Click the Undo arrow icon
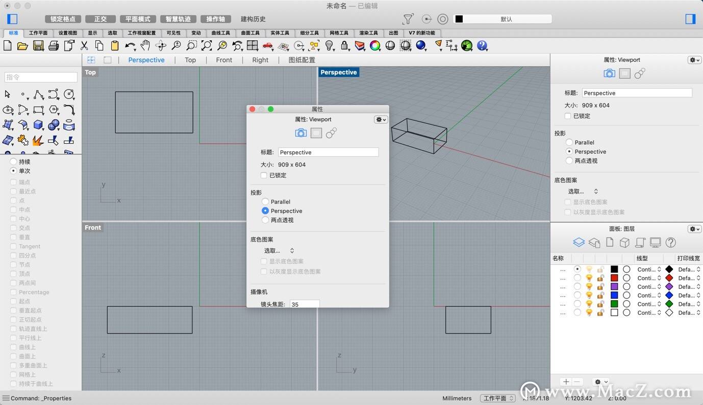703x405 pixels. (130, 46)
